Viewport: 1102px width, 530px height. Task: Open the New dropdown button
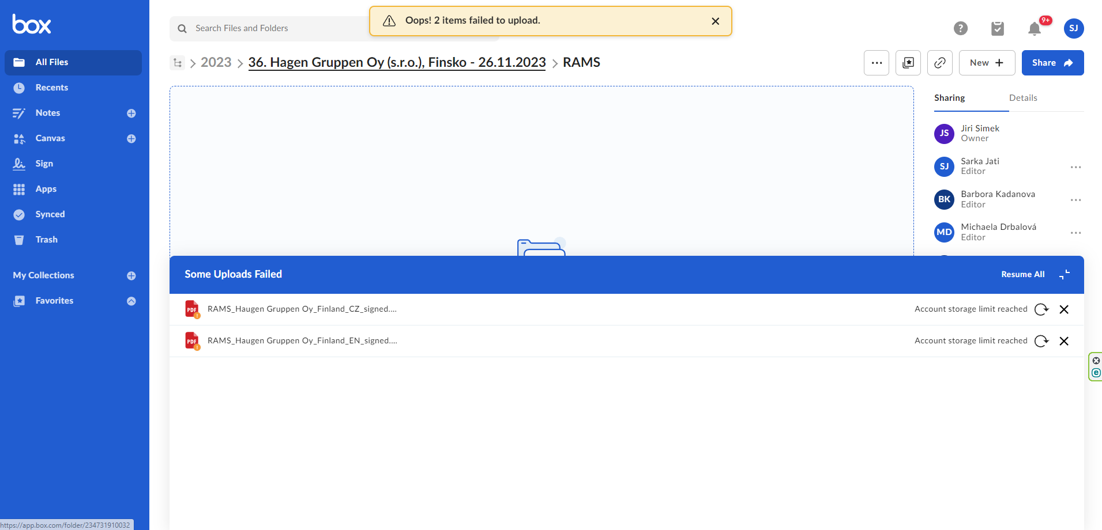pos(987,63)
